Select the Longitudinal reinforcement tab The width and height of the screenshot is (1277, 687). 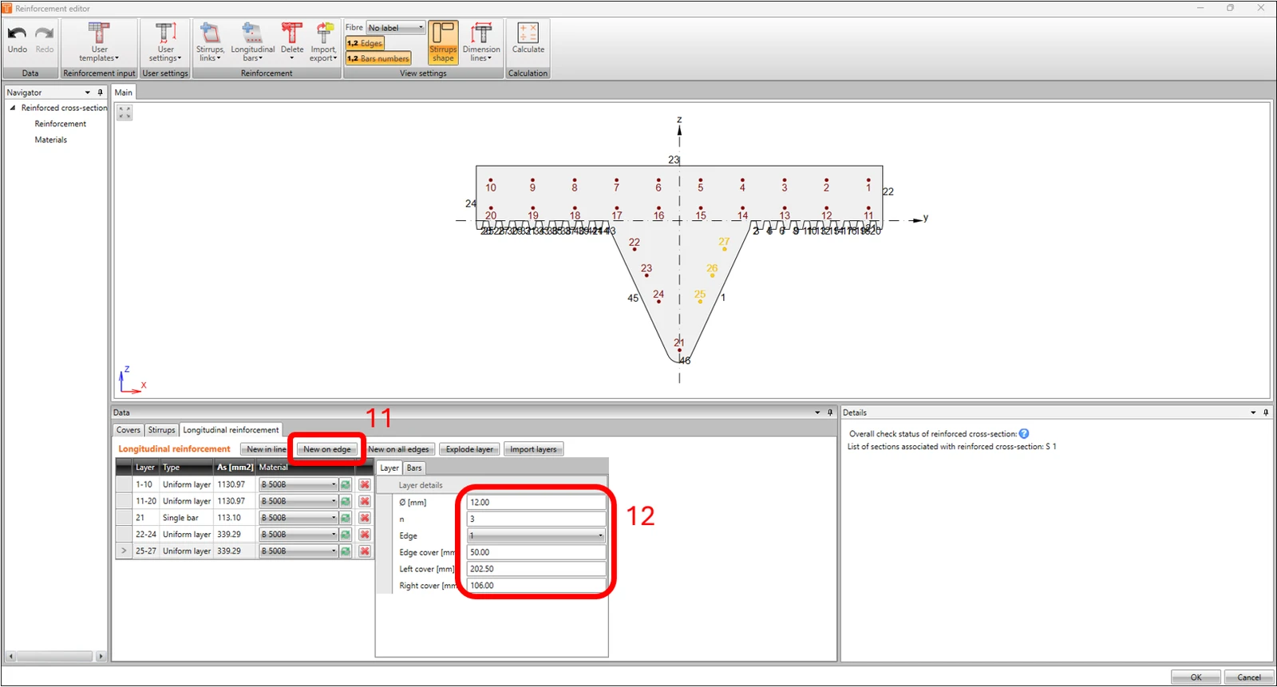coord(231,430)
